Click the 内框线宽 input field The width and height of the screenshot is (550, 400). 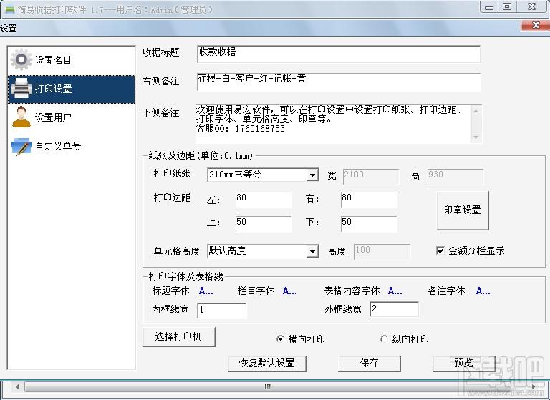(222, 311)
